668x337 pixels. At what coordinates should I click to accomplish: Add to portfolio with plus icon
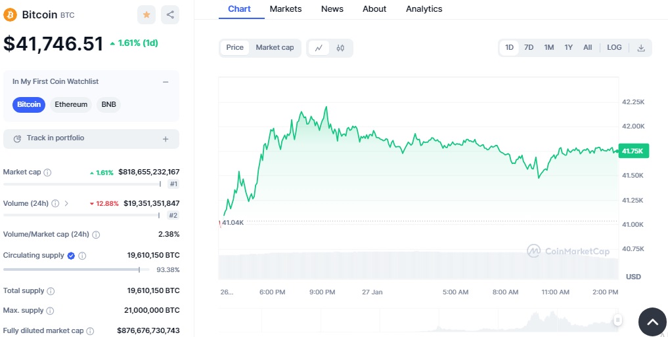point(166,139)
